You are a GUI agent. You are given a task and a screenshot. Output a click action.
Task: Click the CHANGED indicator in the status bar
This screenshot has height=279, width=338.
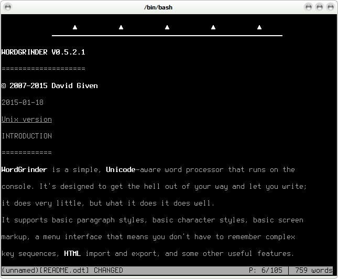coord(108,271)
